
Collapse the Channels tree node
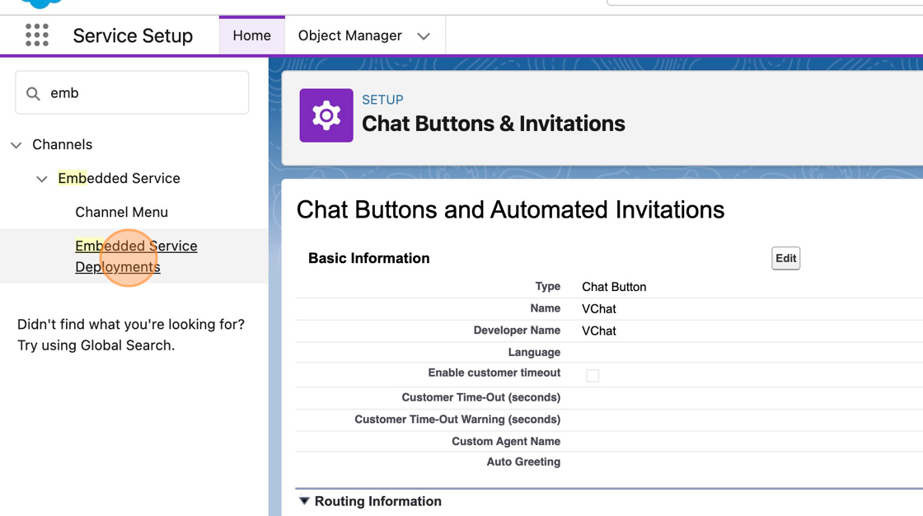(x=16, y=145)
